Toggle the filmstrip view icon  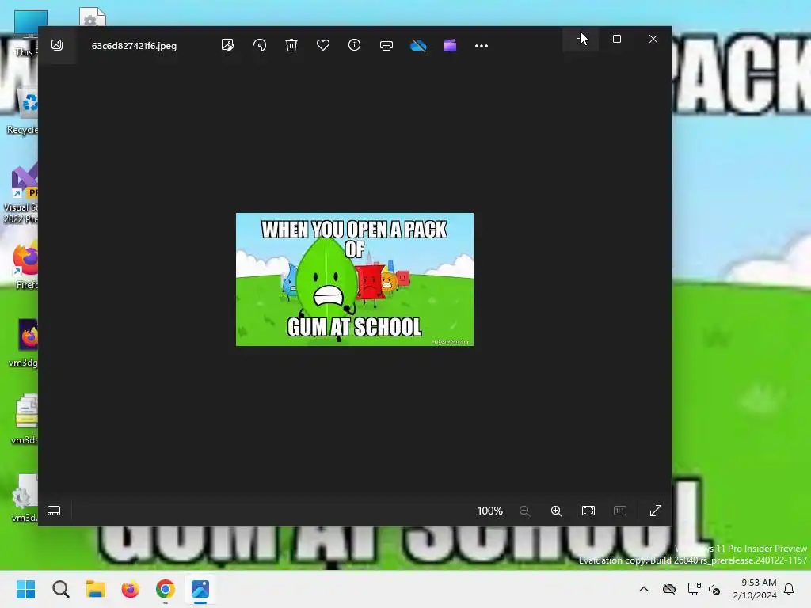click(x=54, y=511)
